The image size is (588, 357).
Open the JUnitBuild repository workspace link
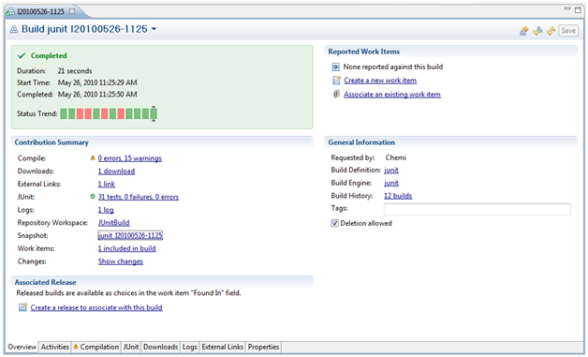pos(113,223)
